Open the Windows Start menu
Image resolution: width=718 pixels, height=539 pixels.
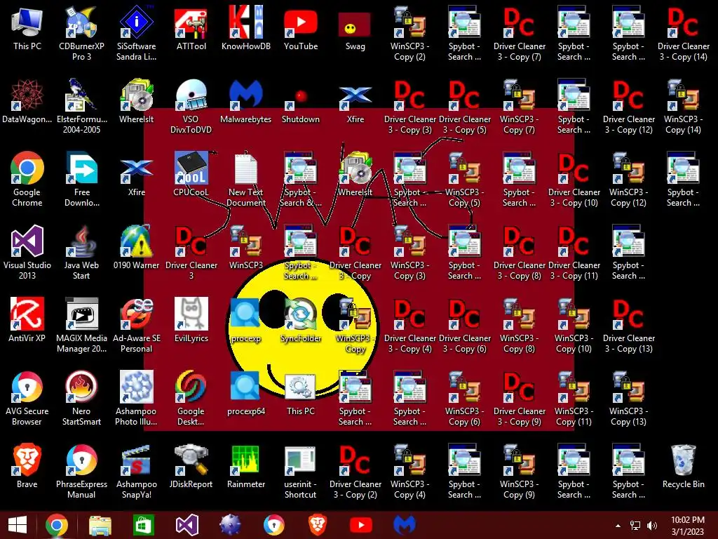point(18,525)
